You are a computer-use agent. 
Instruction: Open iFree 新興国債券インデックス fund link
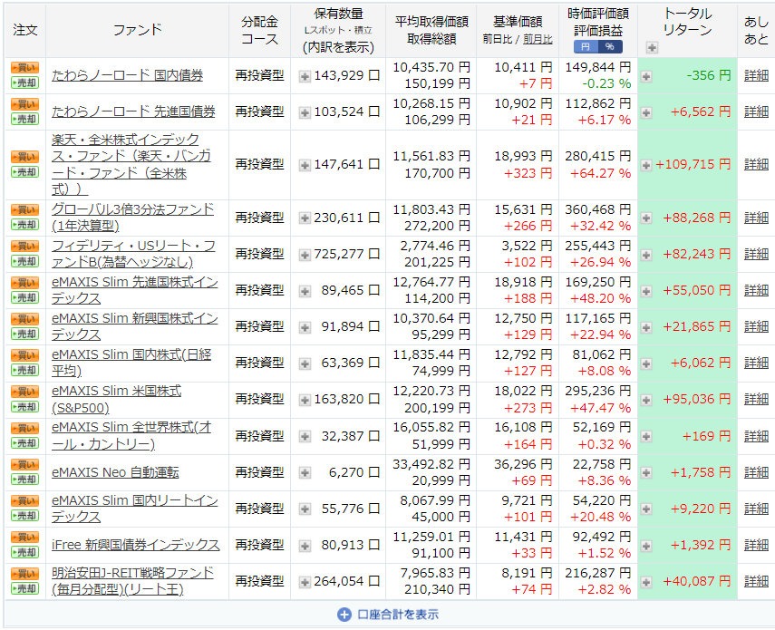tap(135, 545)
